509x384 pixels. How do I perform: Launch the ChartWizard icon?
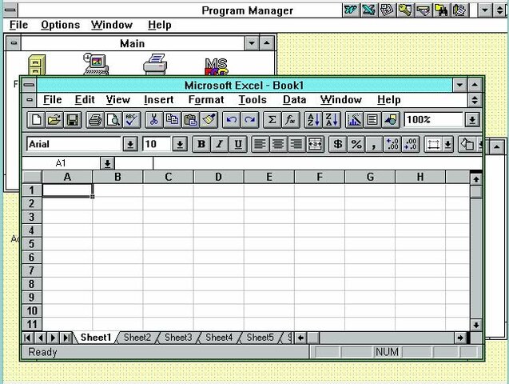point(354,120)
